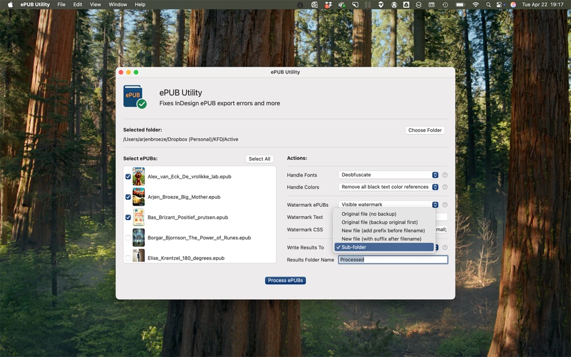This screenshot has width=571, height=357.
Task: Open the View menu
Action: coord(95,4)
